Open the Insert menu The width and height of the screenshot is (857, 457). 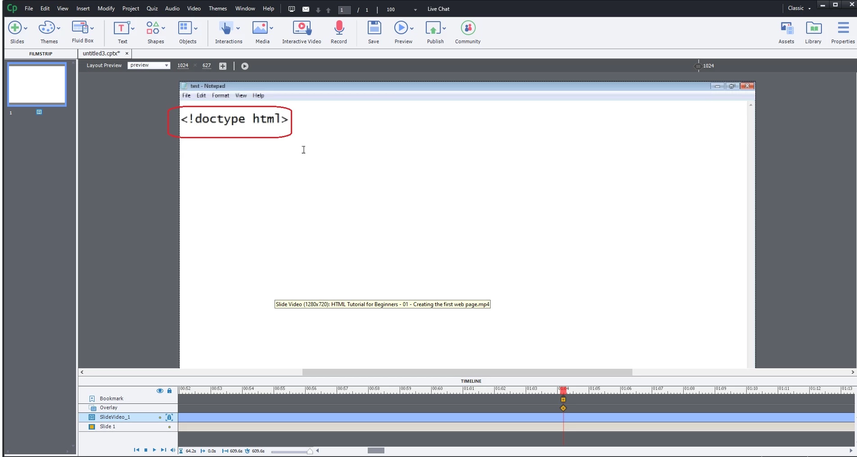point(83,9)
